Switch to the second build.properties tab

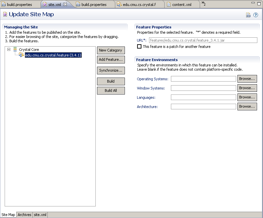click(94, 5)
